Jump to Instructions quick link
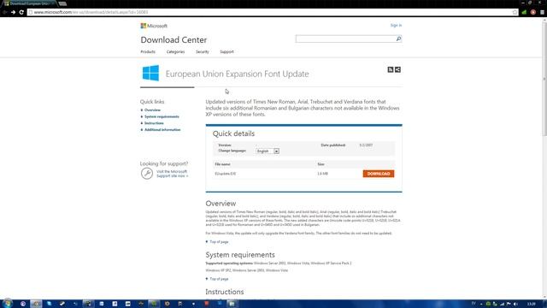The image size is (547, 308). tap(154, 123)
